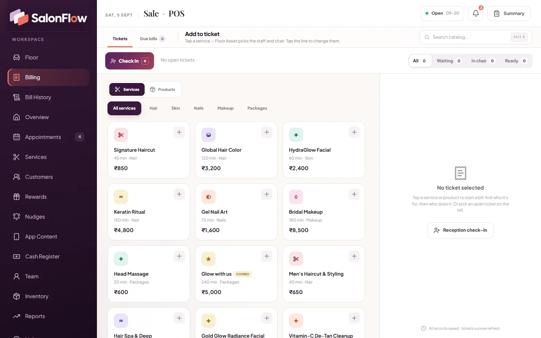541x338 pixels.
Task: Open Bill History page
Action: coord(48,97)
